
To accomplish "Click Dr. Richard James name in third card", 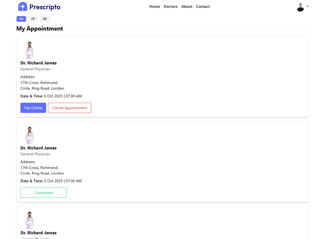I will coord(39,233).
